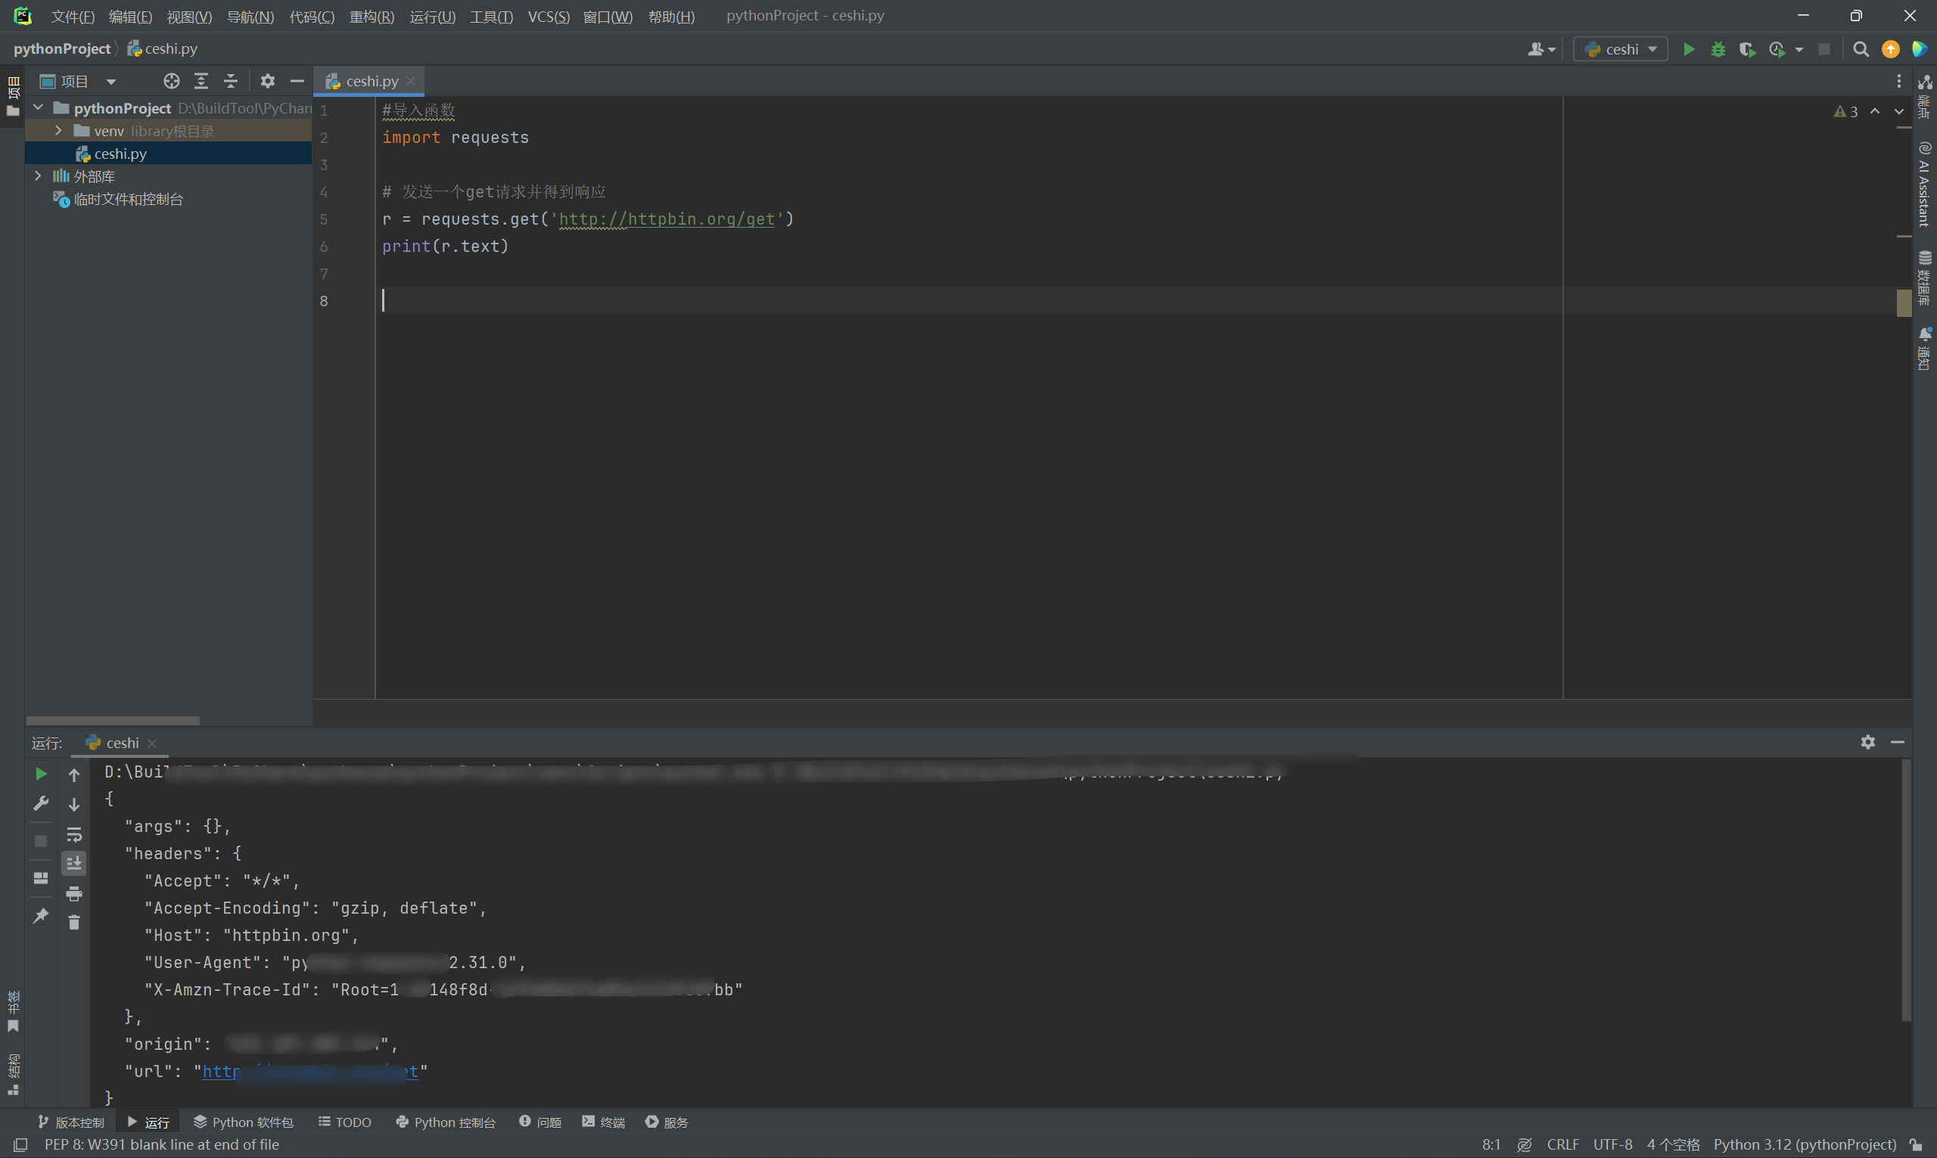Image resolution: width=1937 pixels, height=1158 pixels.
Task: Expand the venv folder
Action: pyautogui.click(x=58, y=130)
